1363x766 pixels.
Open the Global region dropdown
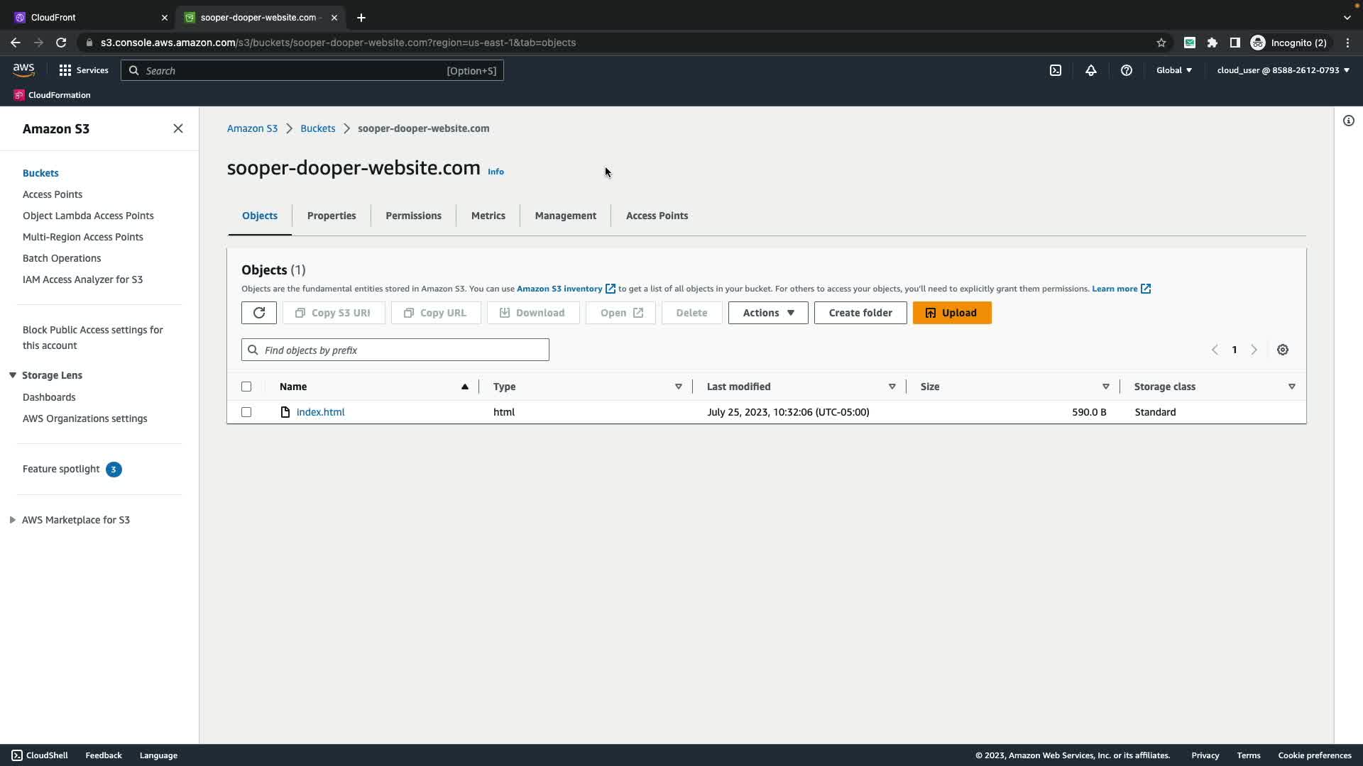tap(1174, 70)
